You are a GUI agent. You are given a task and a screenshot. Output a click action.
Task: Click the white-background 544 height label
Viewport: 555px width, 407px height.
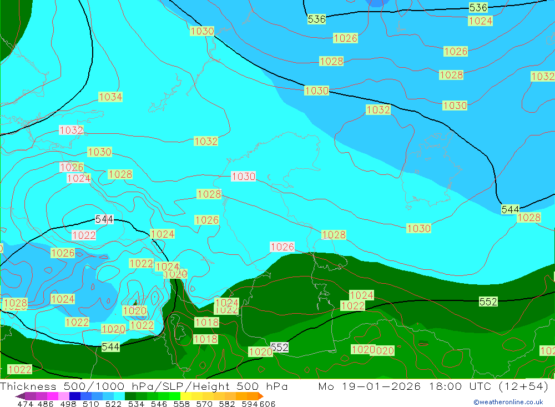click(104, 219)
